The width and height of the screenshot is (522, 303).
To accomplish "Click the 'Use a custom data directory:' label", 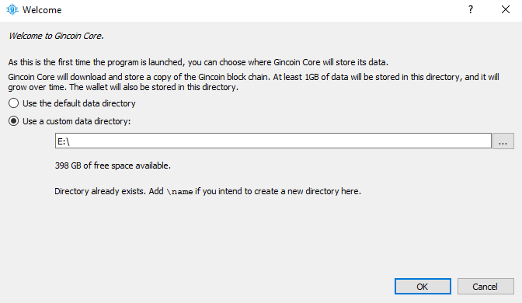I will [77, 121].
